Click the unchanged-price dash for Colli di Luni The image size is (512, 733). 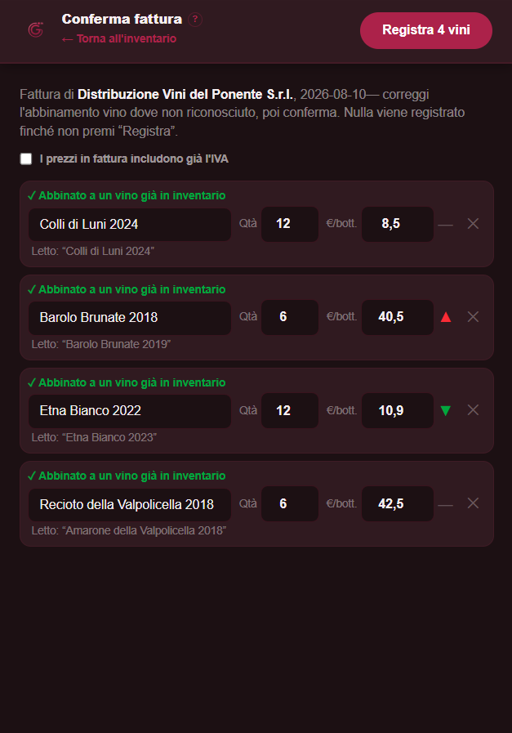click(445, 225)
